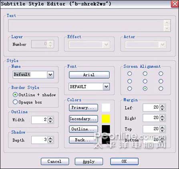The width and height of the screenshot is (179, 169).
Task: Choose bottom-center screen alignment radio button
Action: 145,88
